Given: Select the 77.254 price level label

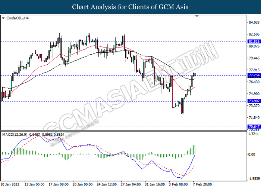Looking at the screenshot, I should pyautogui.click(x=254, y=75).
